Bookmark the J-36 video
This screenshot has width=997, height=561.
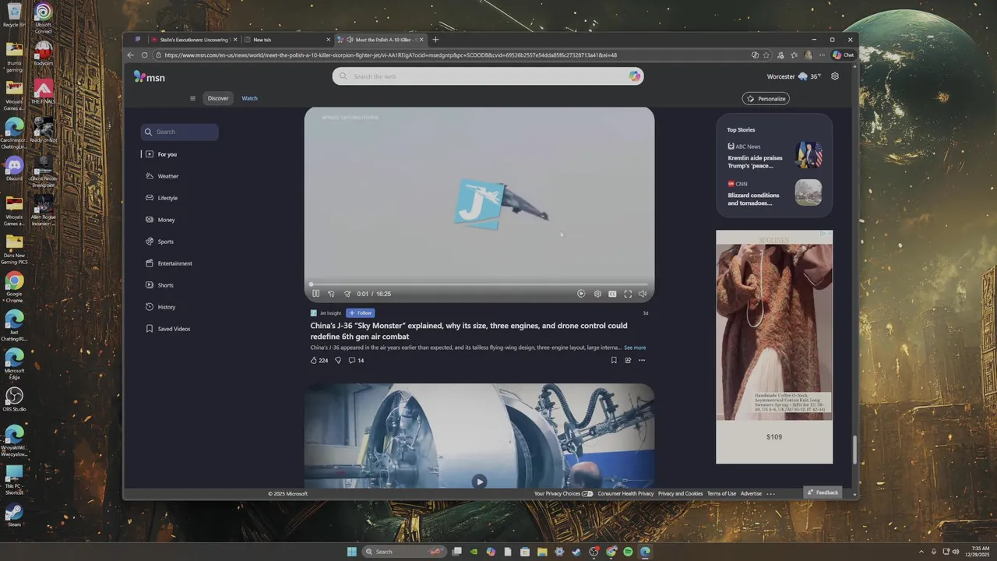coord(614,360)
